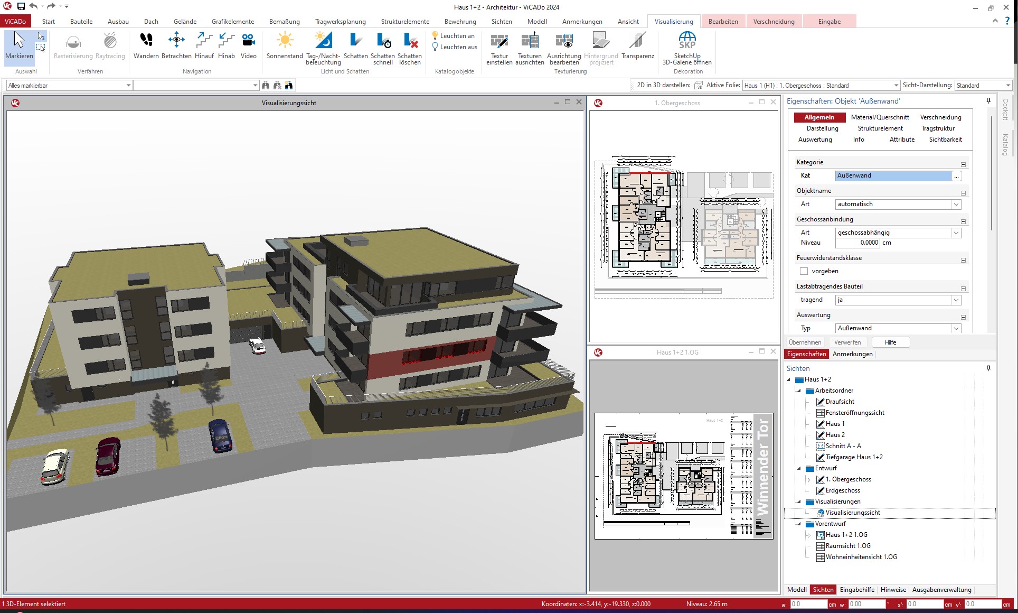Switch to Material/Querschnitt properties tab
The width and height of the screenshot is (1018, 613).
point(880,117)
